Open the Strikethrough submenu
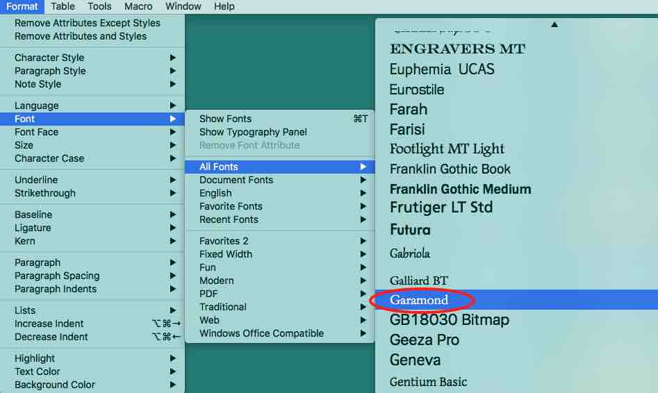 [45, 193]
